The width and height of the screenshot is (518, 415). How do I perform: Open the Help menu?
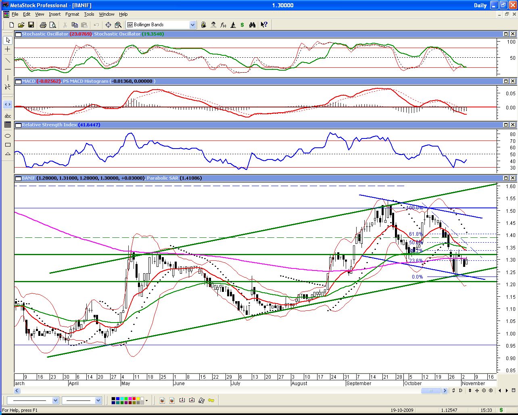pos(123,14)
